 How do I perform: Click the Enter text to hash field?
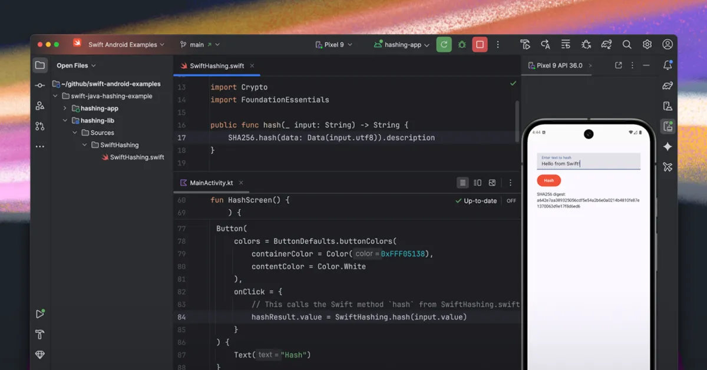point(587,161)
